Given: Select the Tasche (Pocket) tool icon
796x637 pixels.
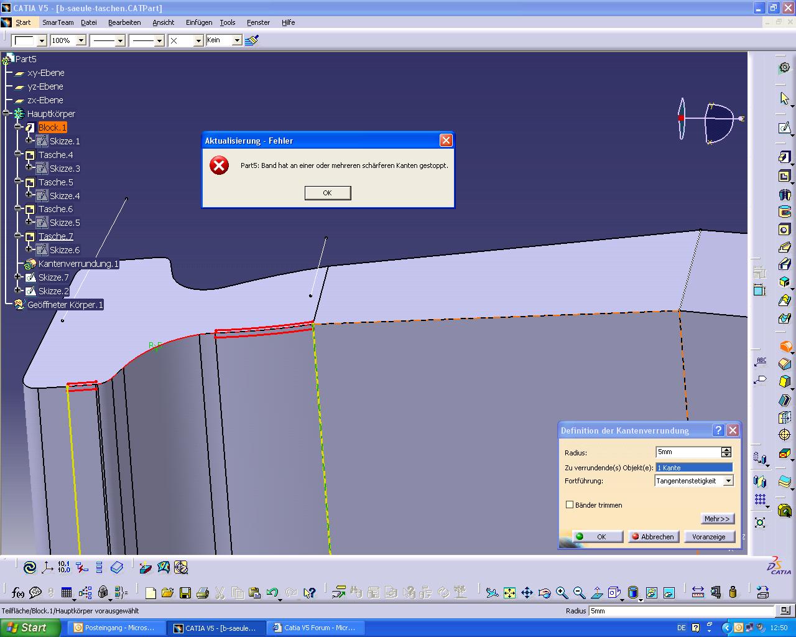Looking at the screenshot, I should [x=784, y=176].
